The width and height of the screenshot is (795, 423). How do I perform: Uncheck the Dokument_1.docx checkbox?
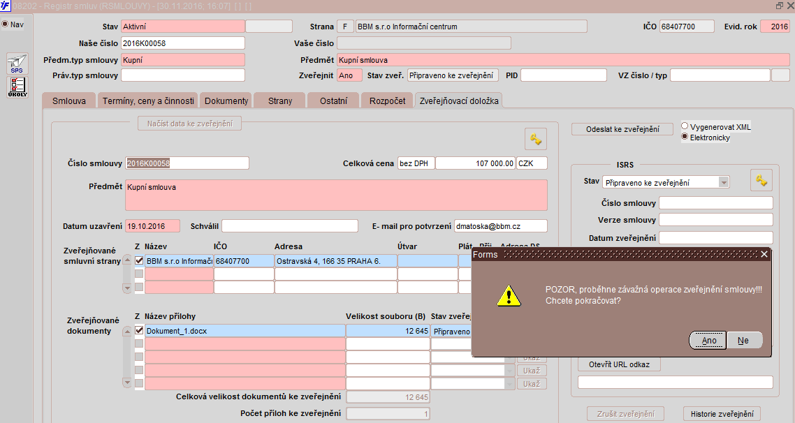pyautogui.click(x=139, y=331)
